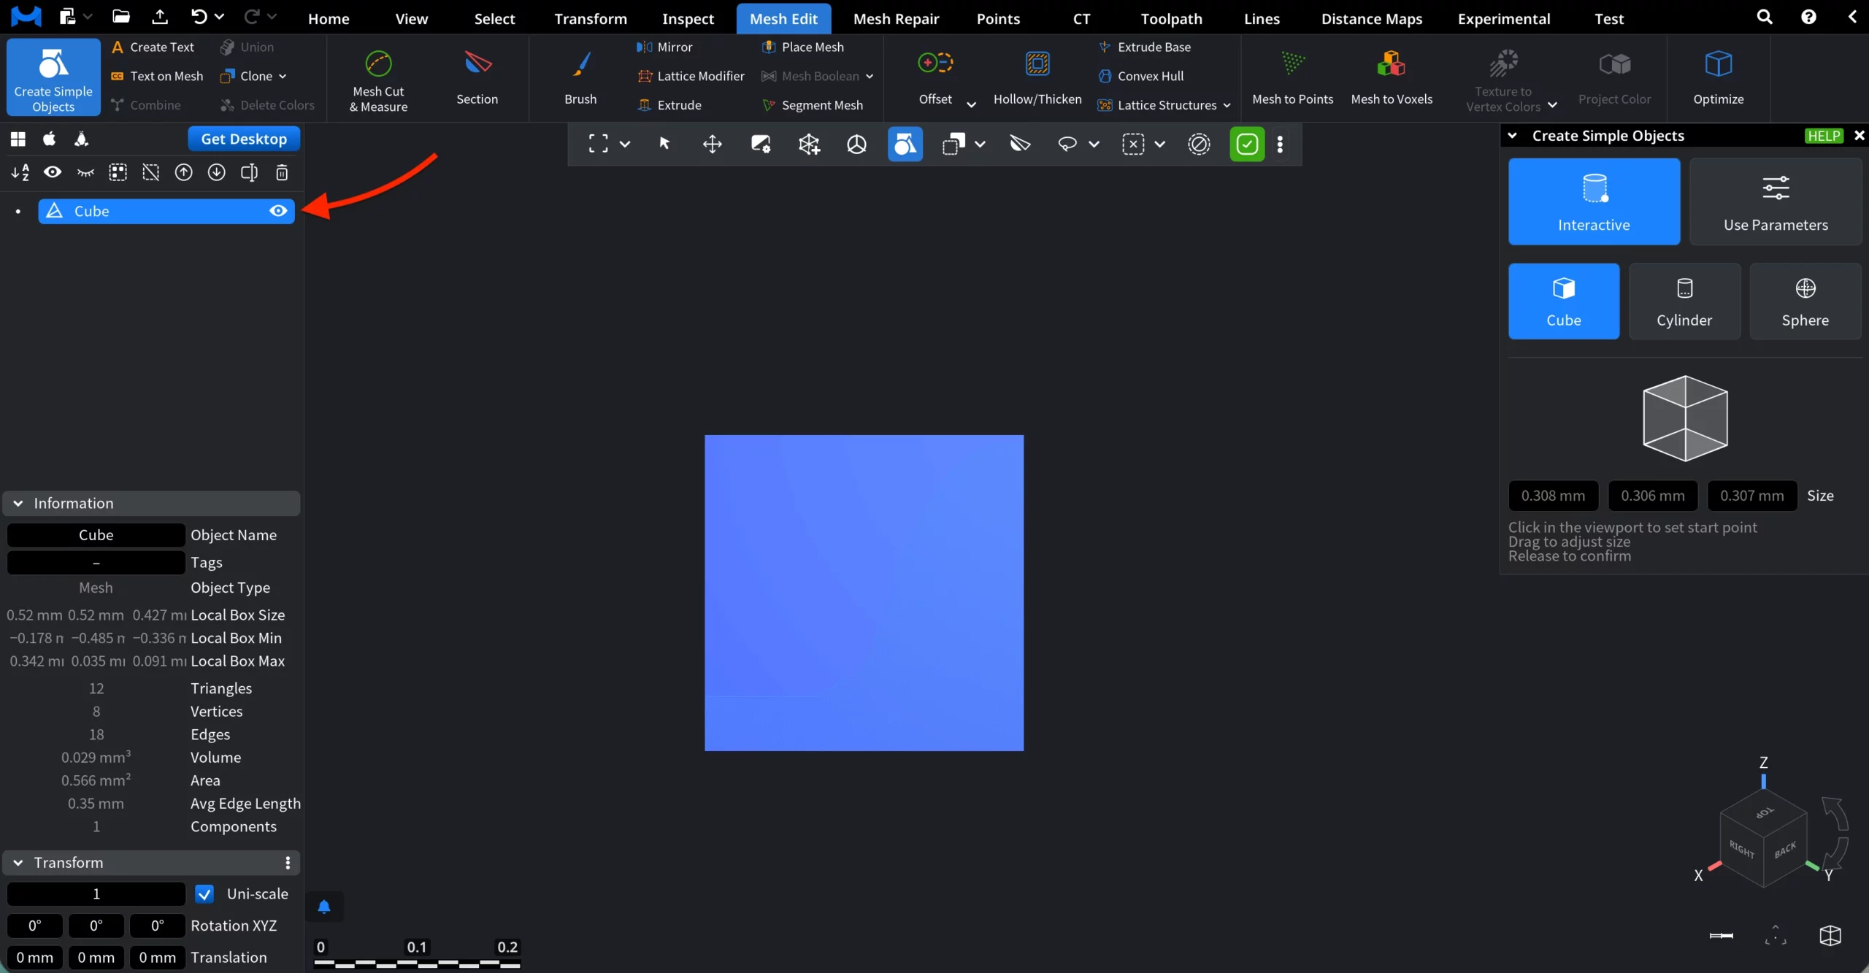The image size is (1869, 973).
Task: Hide the Cube object with its eye toggle
Action: (277, 211)
